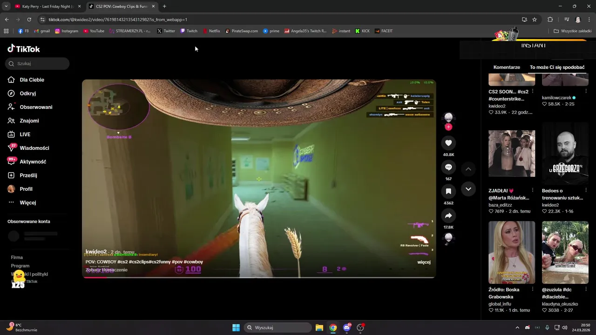The image size is (596, 335).
Task: Open the Netflix bookmark
Action: [211, 31]
